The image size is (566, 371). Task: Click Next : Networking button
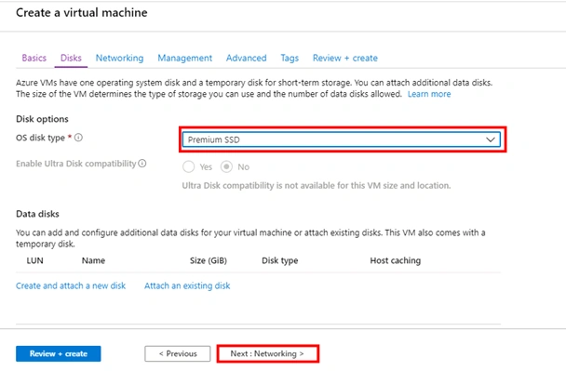point(267,353)
